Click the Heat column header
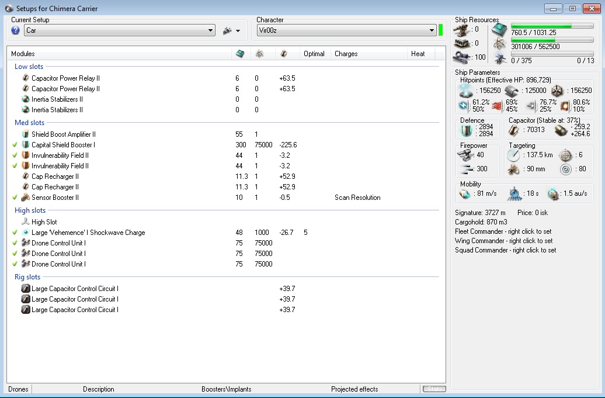This screenshot has height=398, width=605. tap(418, 54)
